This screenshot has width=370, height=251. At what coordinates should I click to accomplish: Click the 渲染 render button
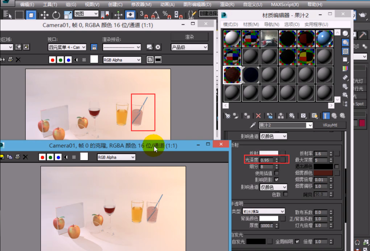point(189,37)
